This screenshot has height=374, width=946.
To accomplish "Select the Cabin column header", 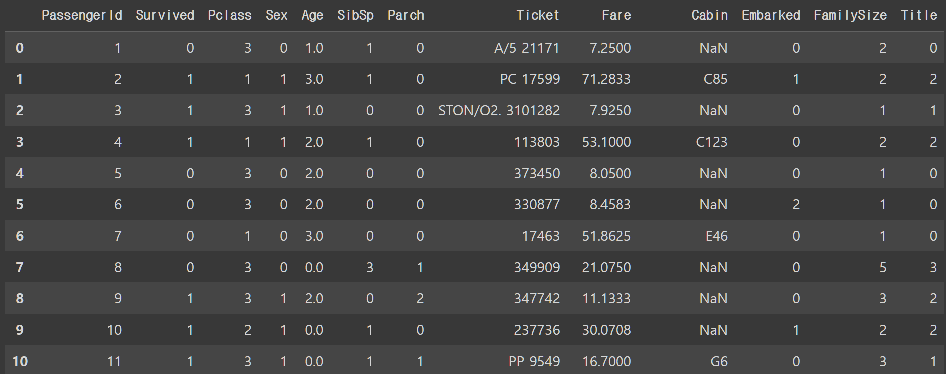I will [709, 15].
